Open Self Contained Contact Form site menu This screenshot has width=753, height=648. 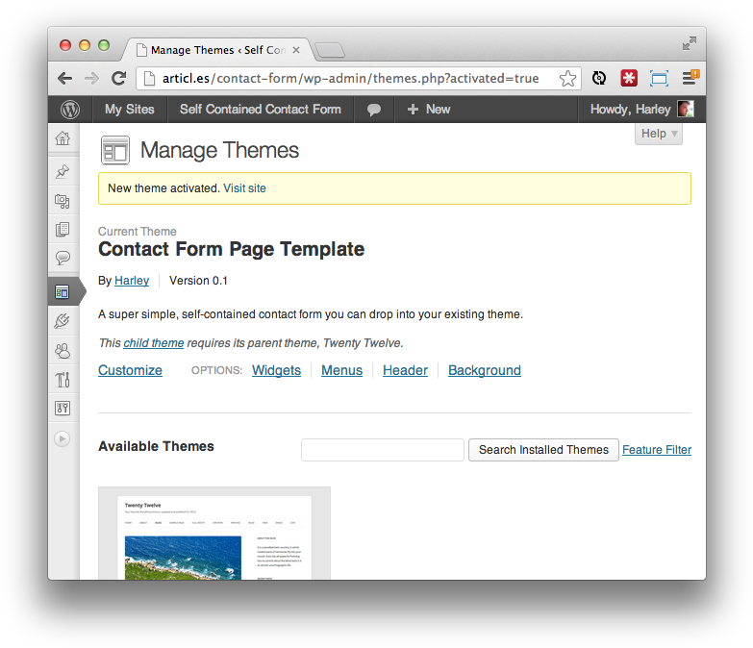(x=261, y=110)
